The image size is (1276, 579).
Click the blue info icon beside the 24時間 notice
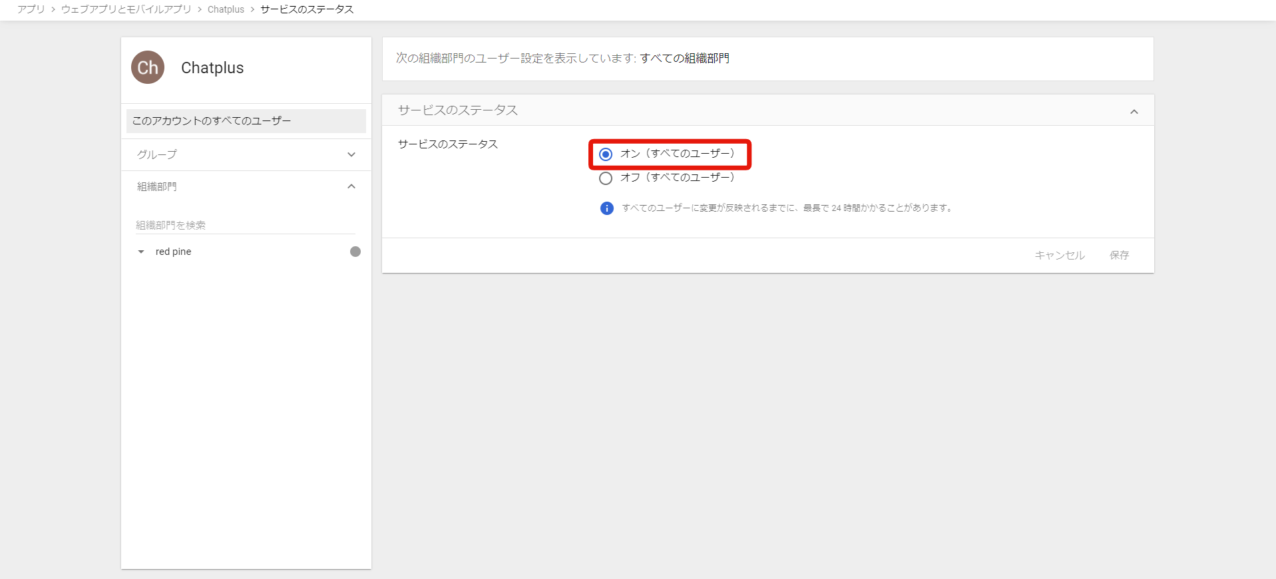[607, 208]
